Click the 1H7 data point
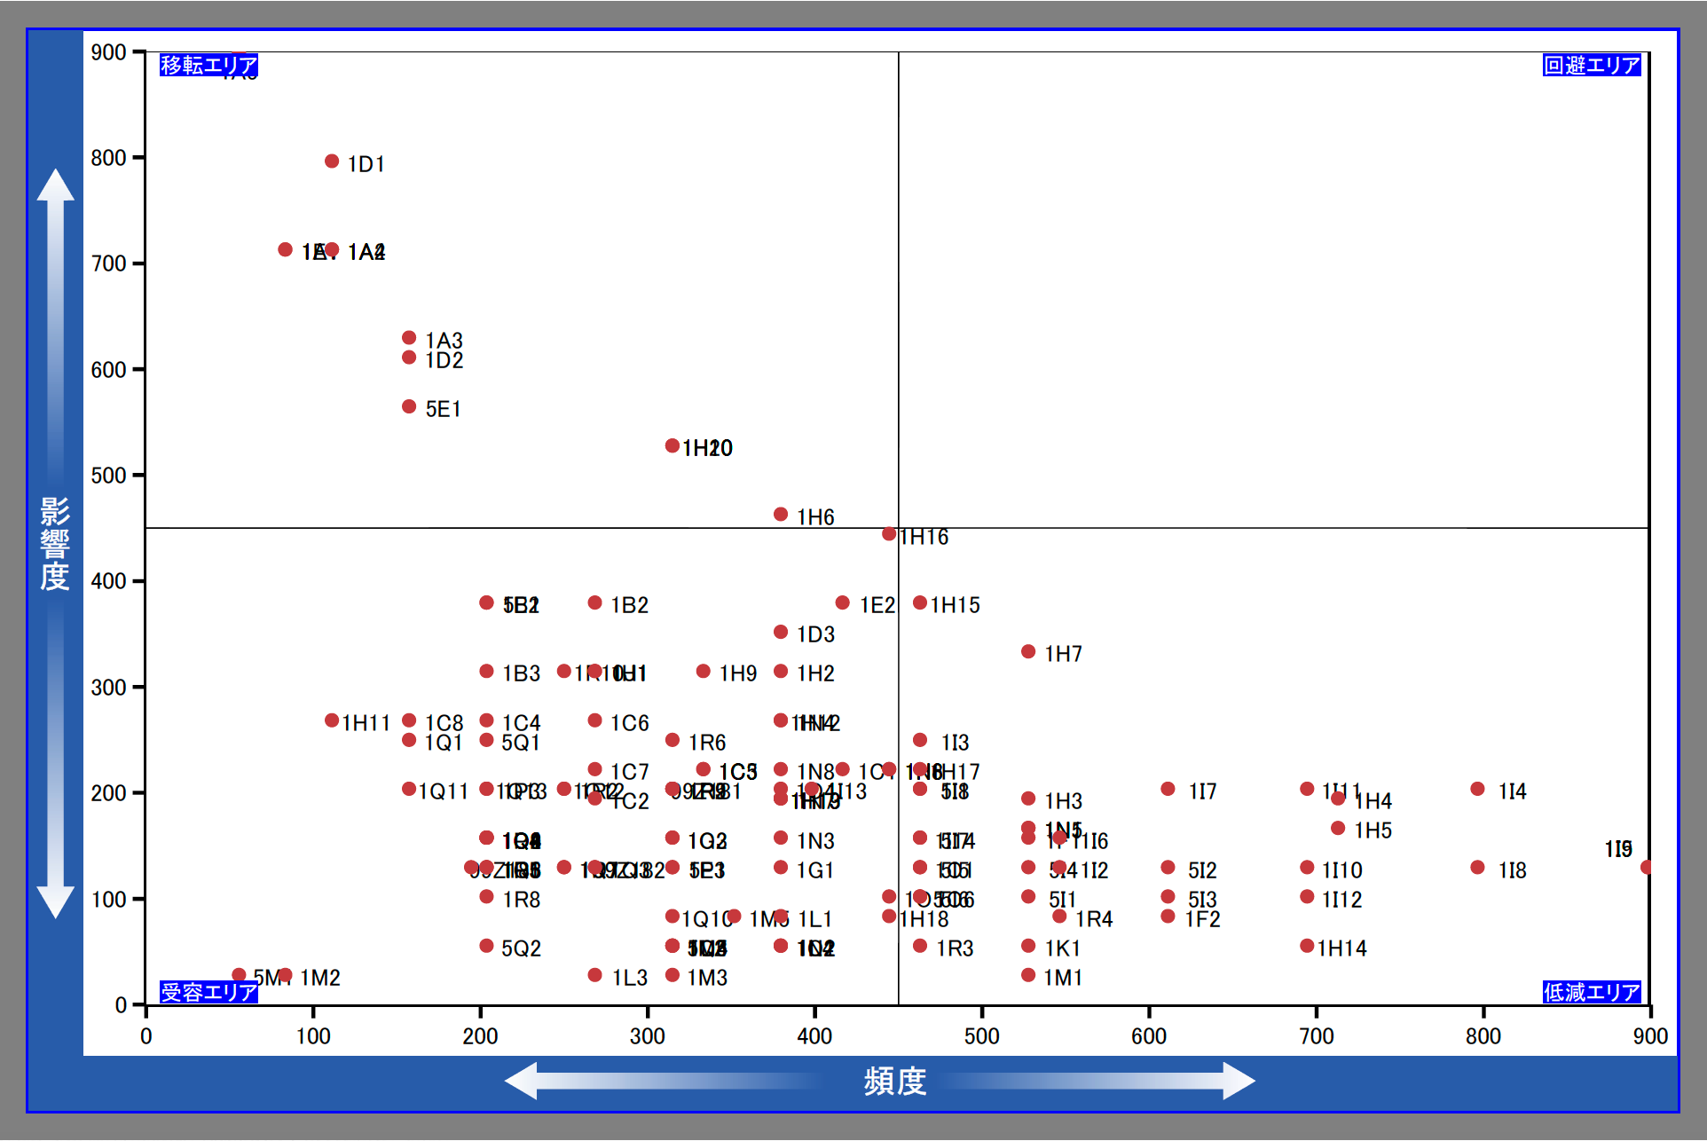Image resolution: width=1707 pixels, height=1141 pixels. click(1028, 652)
